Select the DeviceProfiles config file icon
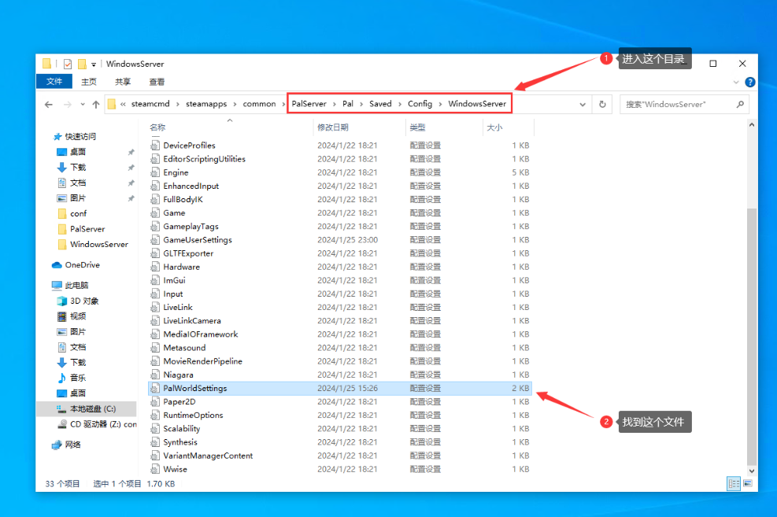 coord(155,145)
